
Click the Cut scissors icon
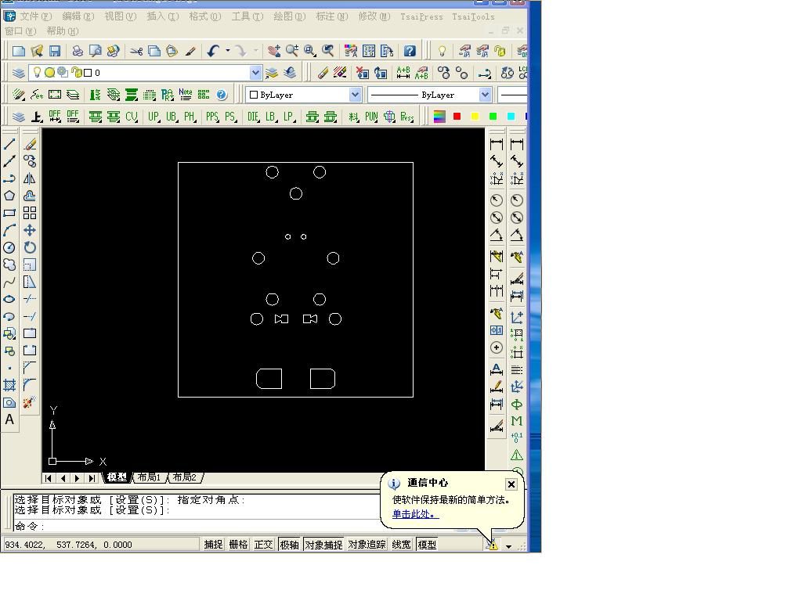point(136,51)
